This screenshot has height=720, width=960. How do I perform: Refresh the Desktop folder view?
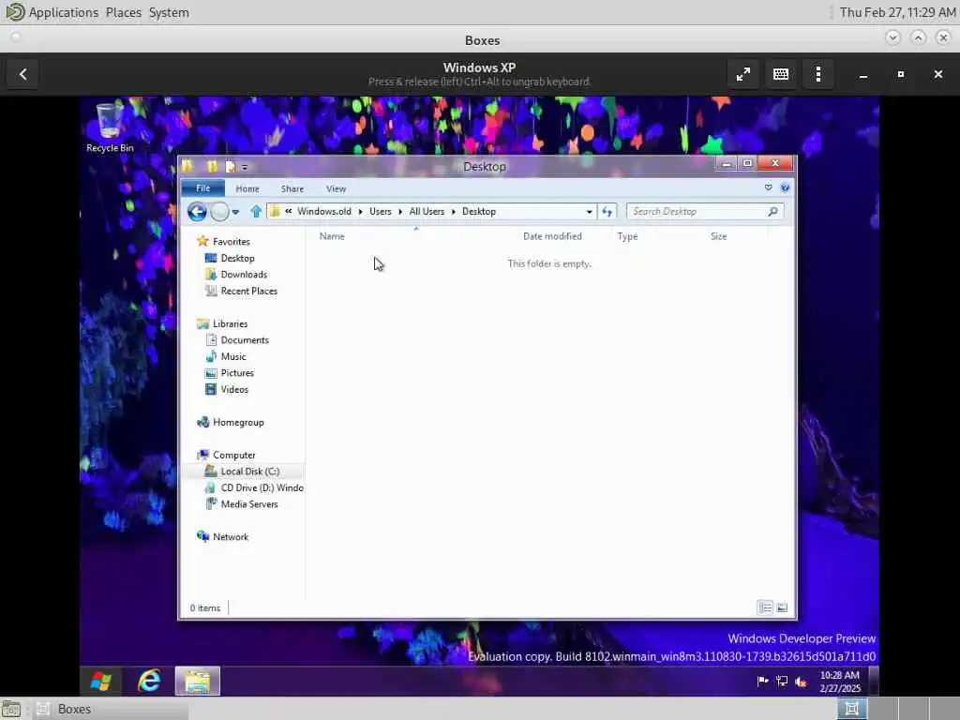tap(607, 212)
